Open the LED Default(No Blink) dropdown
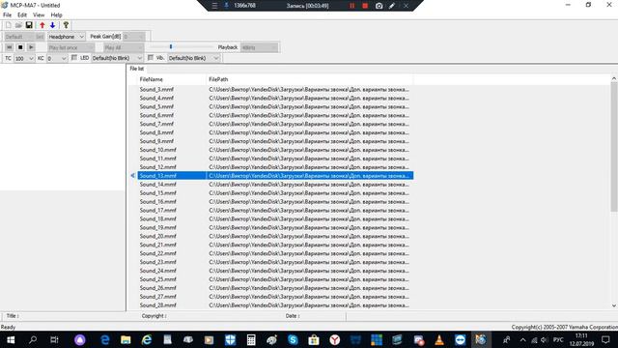The width and height of the screenshot is (618, 348). (117, 58)
